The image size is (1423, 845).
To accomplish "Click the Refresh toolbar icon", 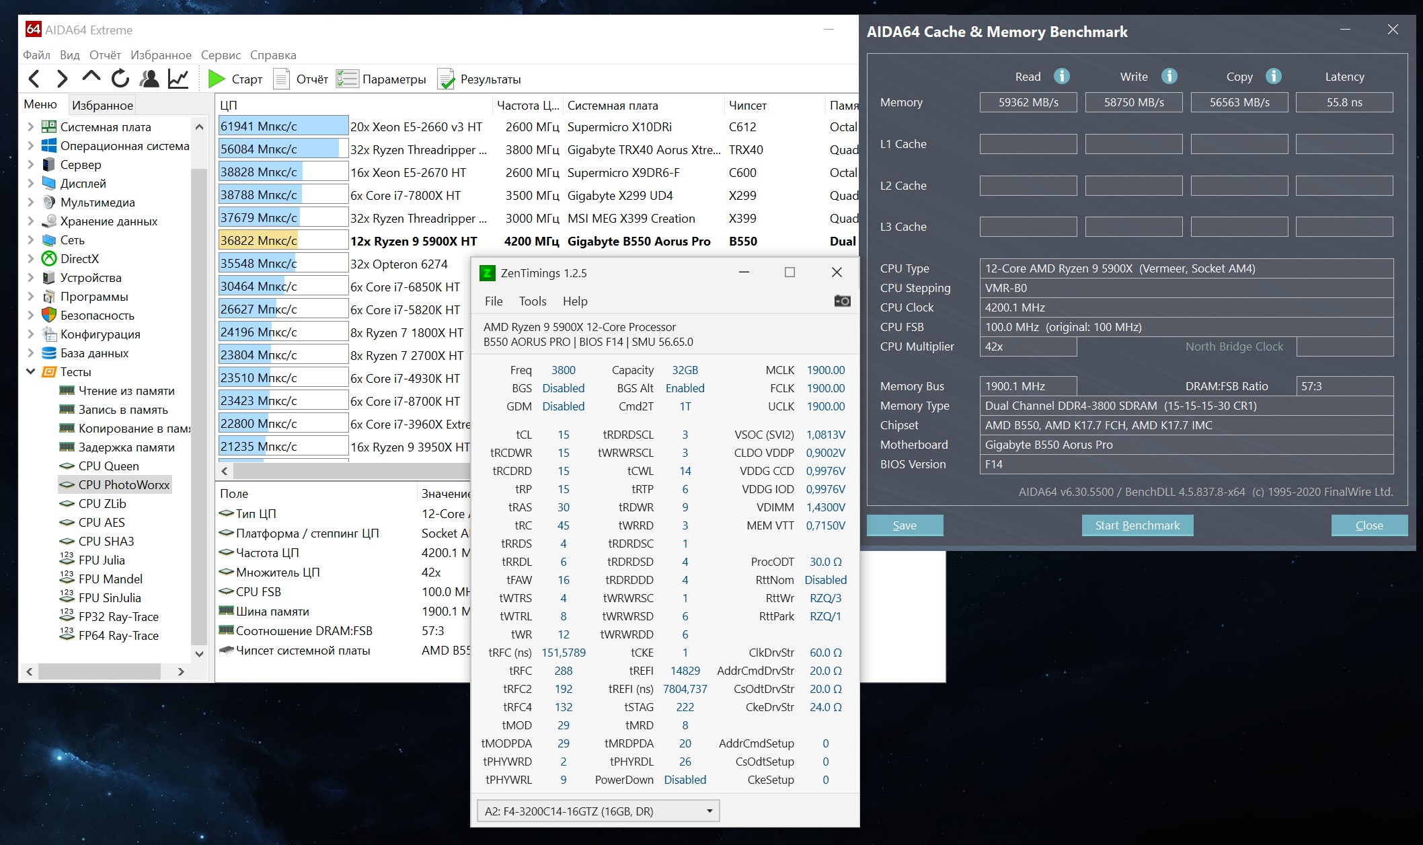I will pyautogui.click(x=120, y=79).
